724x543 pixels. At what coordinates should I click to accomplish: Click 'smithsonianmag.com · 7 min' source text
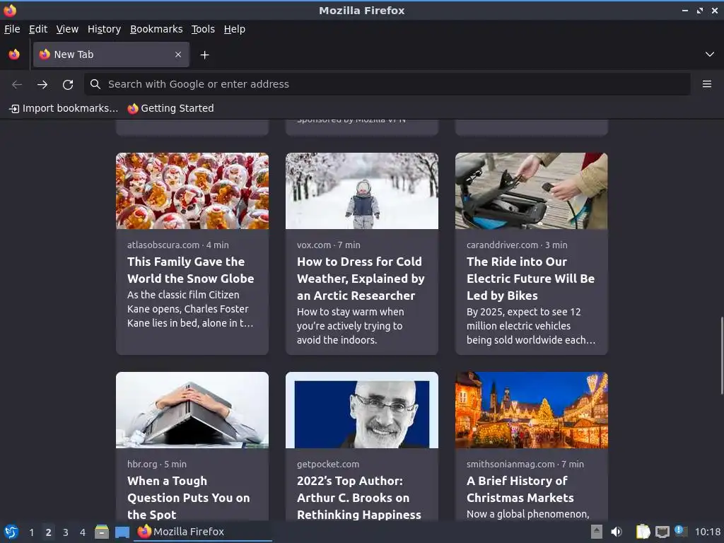coord(525,464)
